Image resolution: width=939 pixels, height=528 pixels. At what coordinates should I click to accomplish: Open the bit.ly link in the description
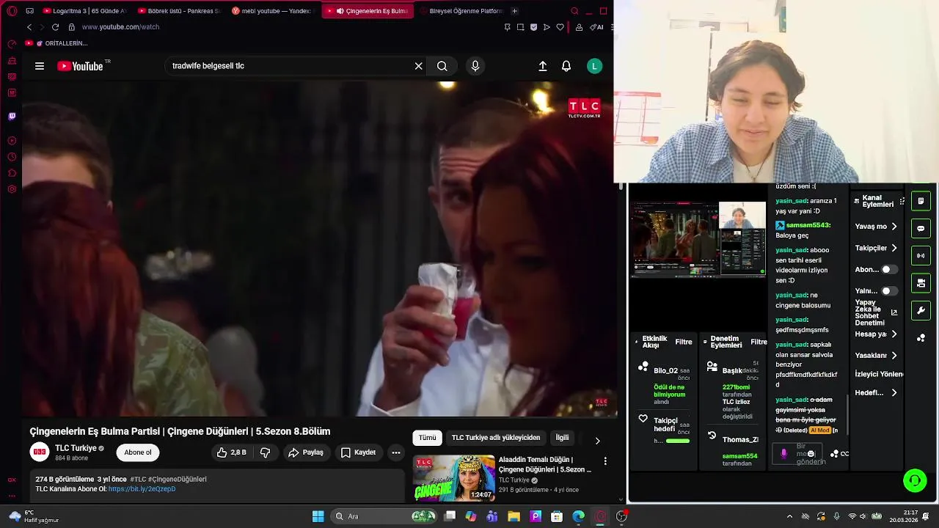point(142,489)
